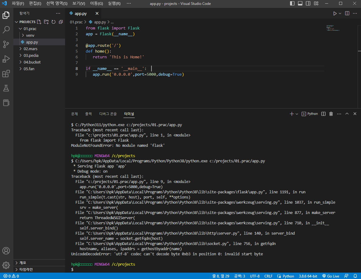Split the terminal panel
The image size is (361, 279).
coord(324,114)
